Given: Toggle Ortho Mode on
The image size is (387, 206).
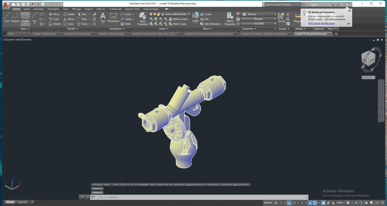Looking at the screenshot, I should coord(289,203).
